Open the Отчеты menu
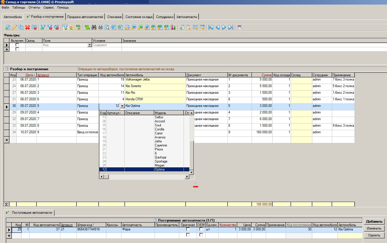387x243 pixels. (34, 7)
